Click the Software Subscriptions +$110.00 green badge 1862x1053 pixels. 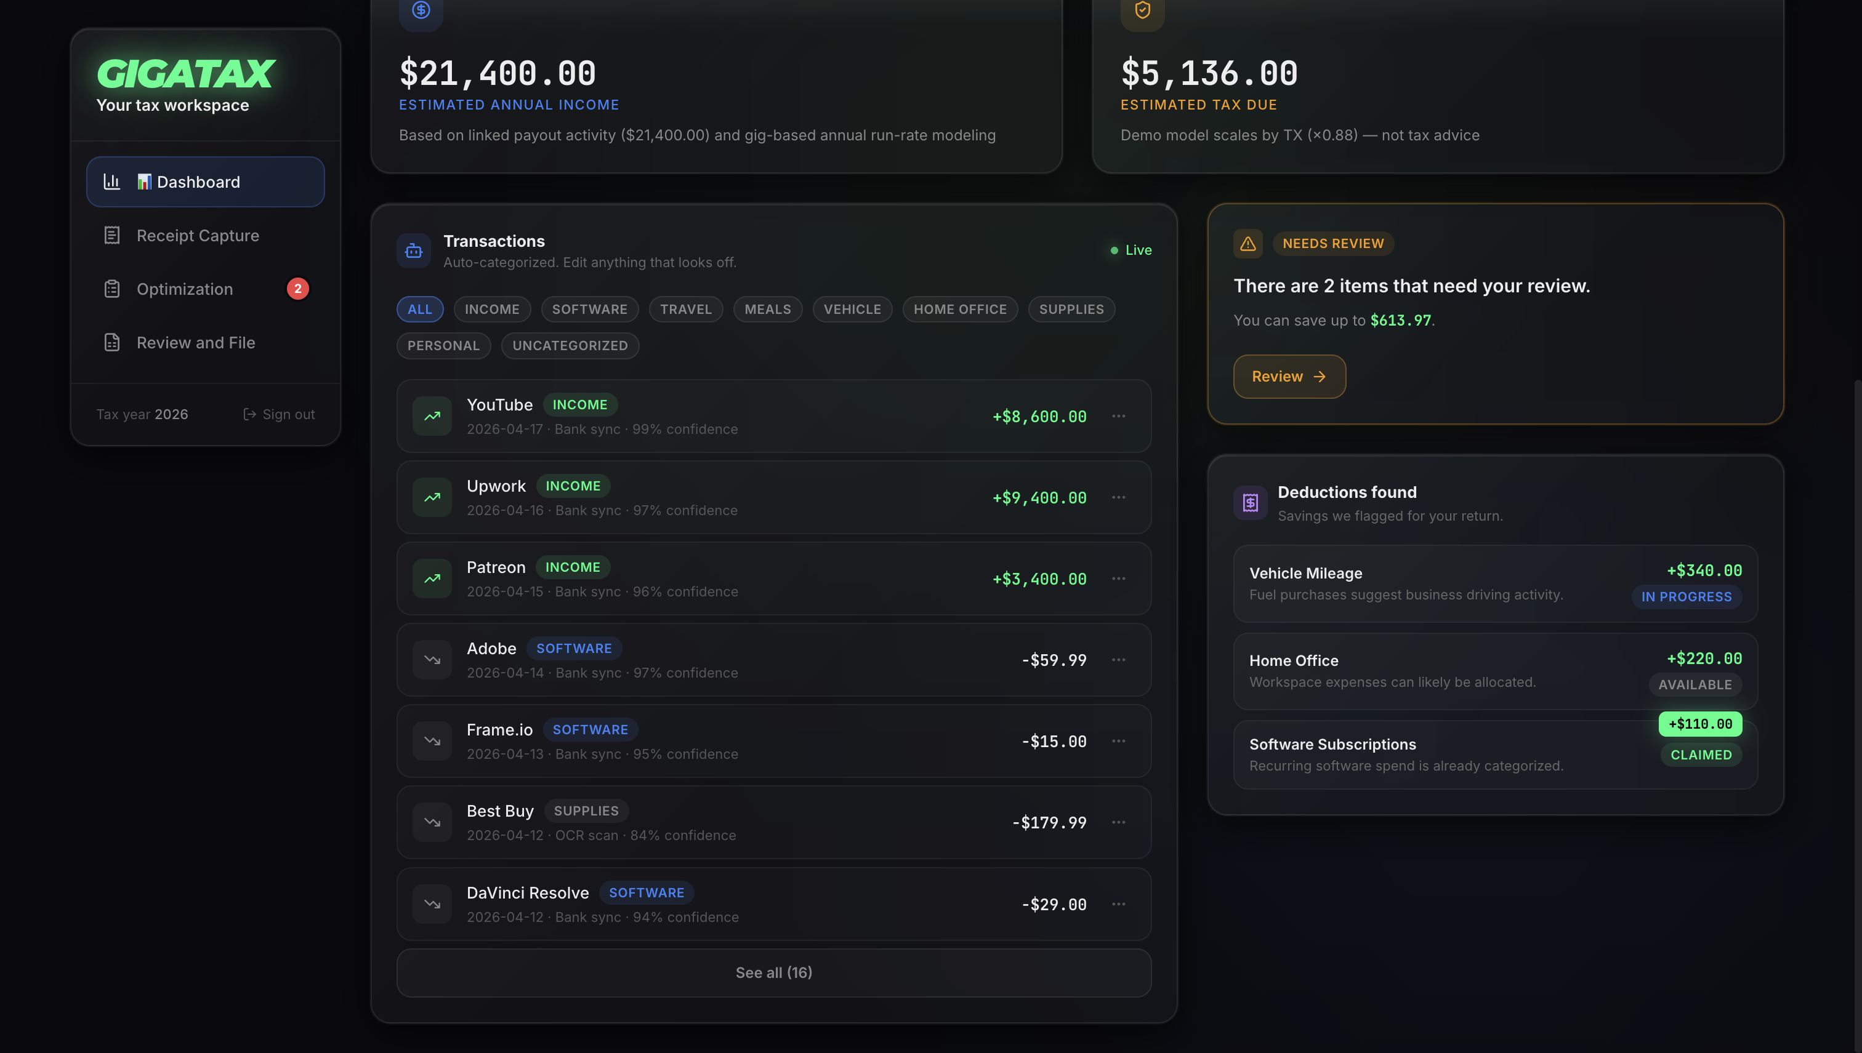(x=1699, y=723)
